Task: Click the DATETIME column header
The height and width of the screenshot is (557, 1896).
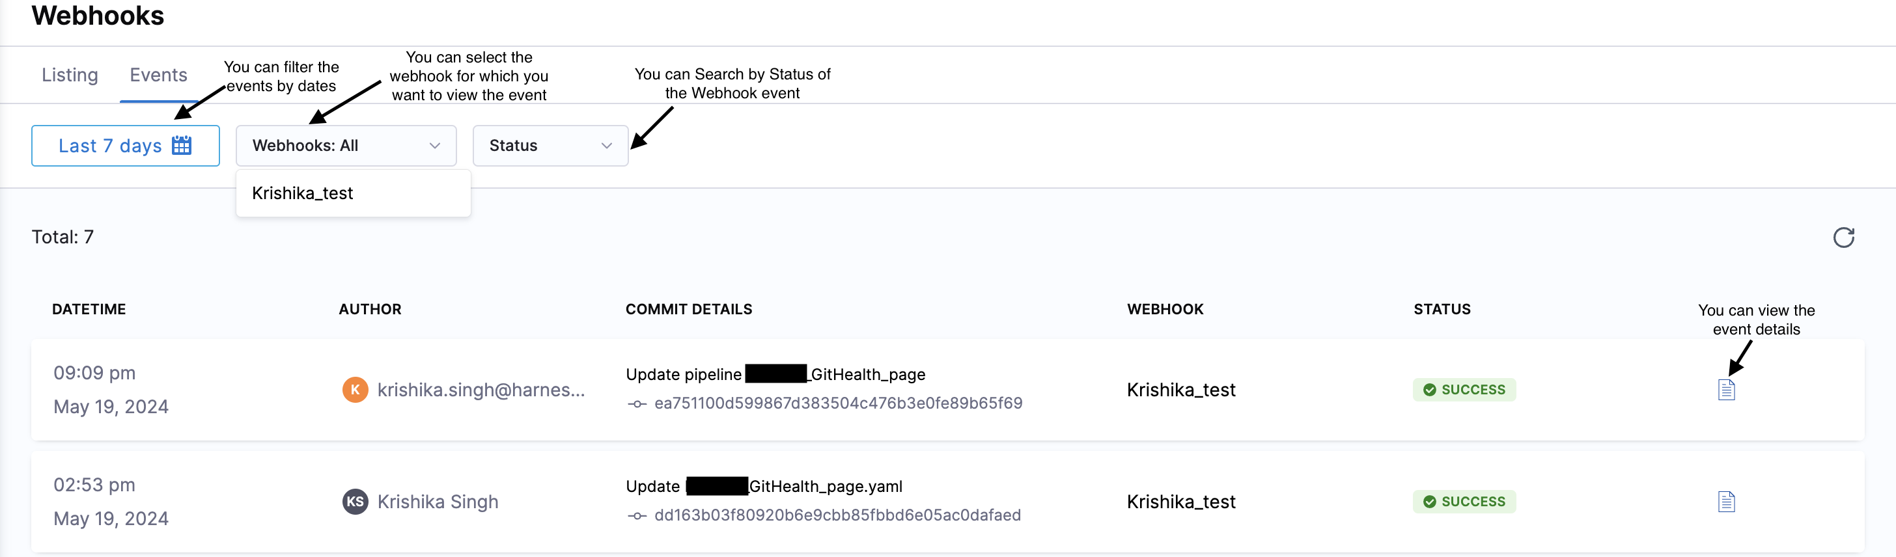Action: coord(89,309)
